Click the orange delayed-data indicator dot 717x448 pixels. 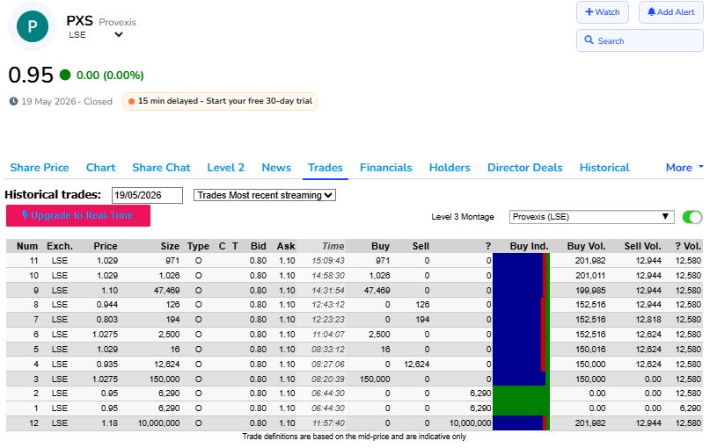131,101
